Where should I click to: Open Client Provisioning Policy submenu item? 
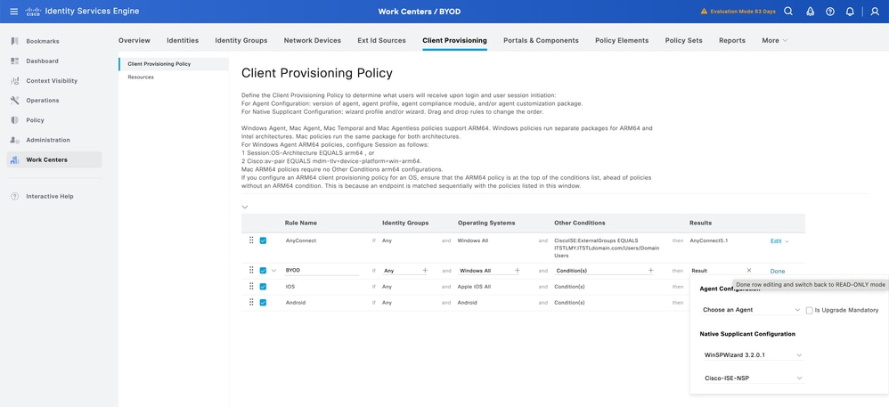[173, 64]
